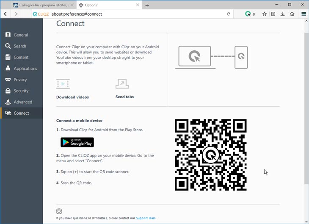The height and width of the screenshot is (224, 309).
Task: Click the forward navigation arrow
Action: (x=16, y=14)
